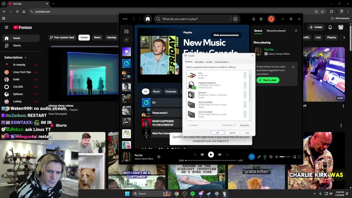Open Spotify notifications bell

(x=254, y=19)
